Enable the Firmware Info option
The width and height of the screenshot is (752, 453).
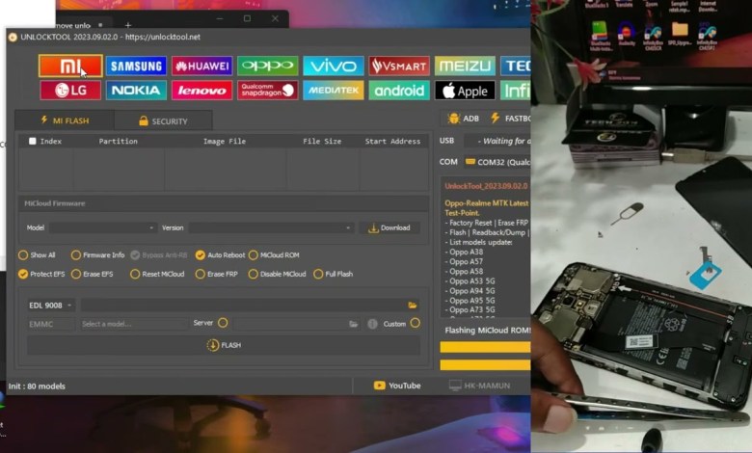pyautogui.click(x=76, y=255)
